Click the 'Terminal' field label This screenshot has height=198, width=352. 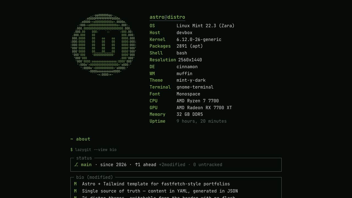click(160, 87)
